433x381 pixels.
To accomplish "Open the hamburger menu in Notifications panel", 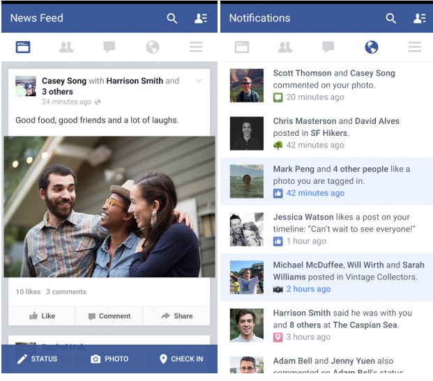I will click(415, 47).
